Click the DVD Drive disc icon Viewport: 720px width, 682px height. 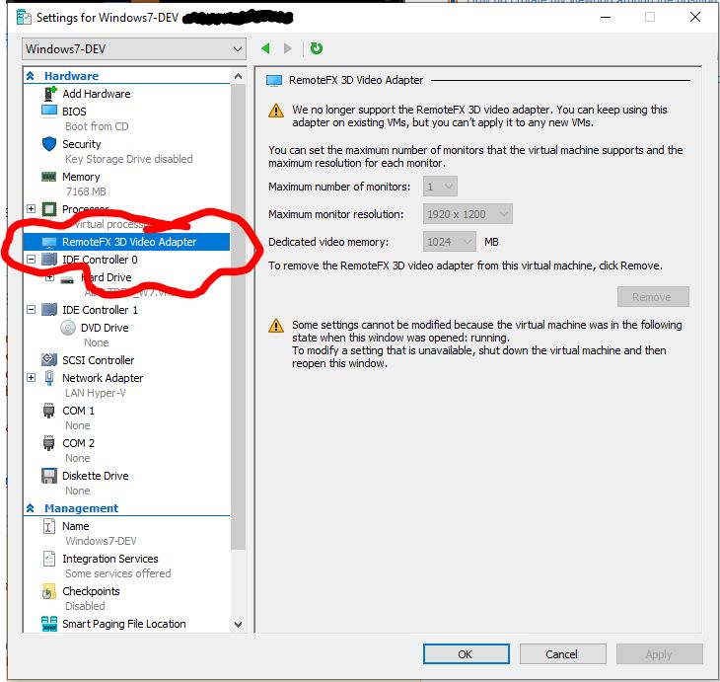[x=68, y=328]
